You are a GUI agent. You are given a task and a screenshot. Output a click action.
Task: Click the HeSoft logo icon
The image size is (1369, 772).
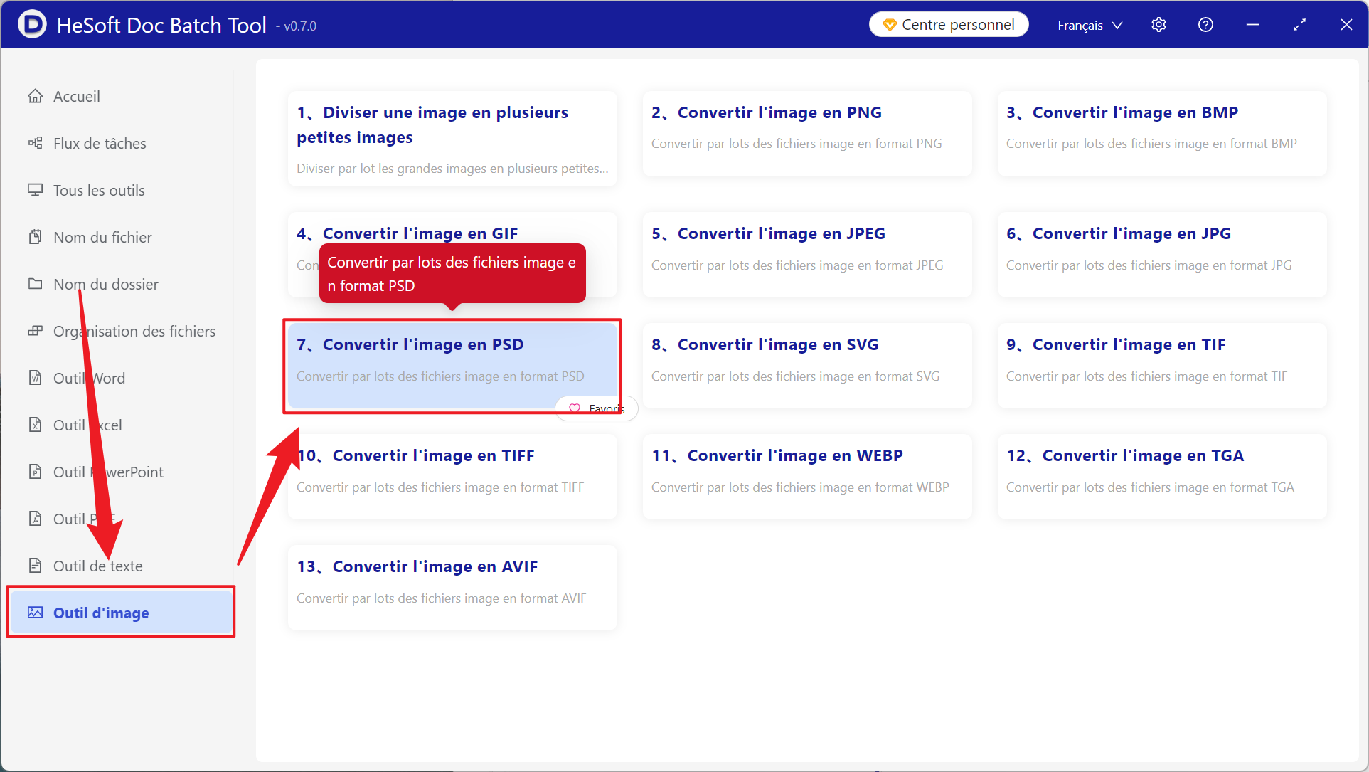point(32,25)
